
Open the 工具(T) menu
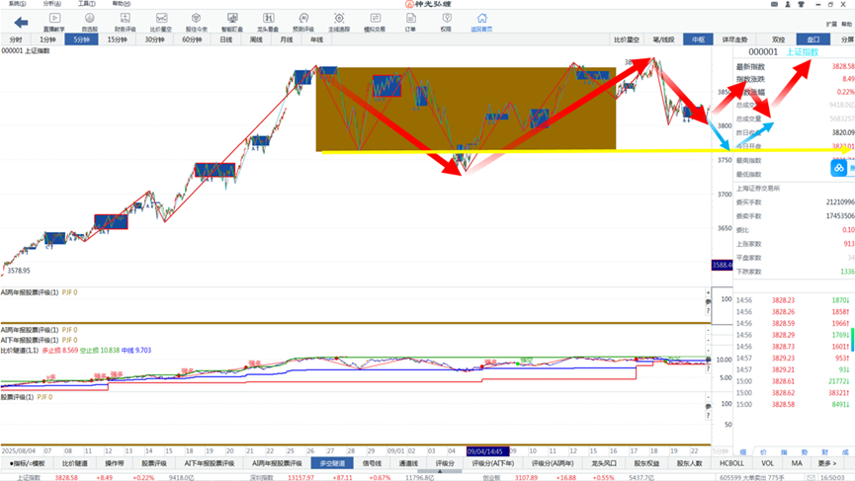(86, 4)
